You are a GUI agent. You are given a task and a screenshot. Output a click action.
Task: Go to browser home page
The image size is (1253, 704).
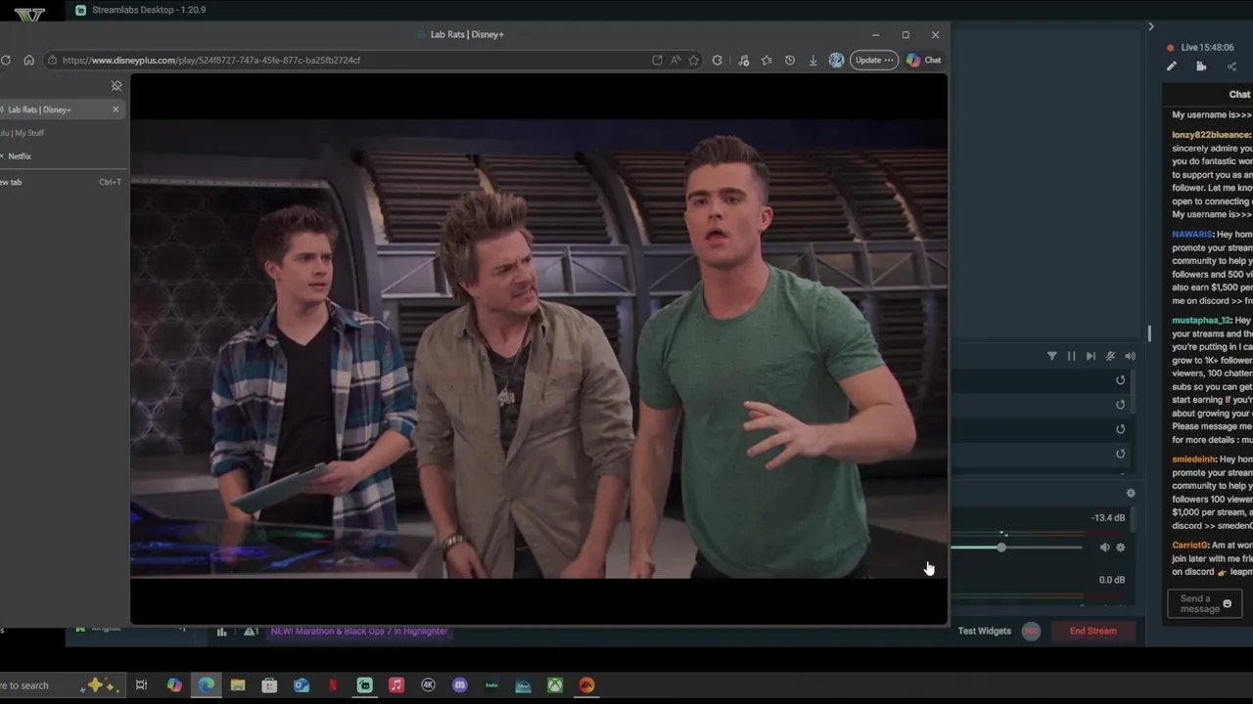pyautogui.click(x=28, y=60)
